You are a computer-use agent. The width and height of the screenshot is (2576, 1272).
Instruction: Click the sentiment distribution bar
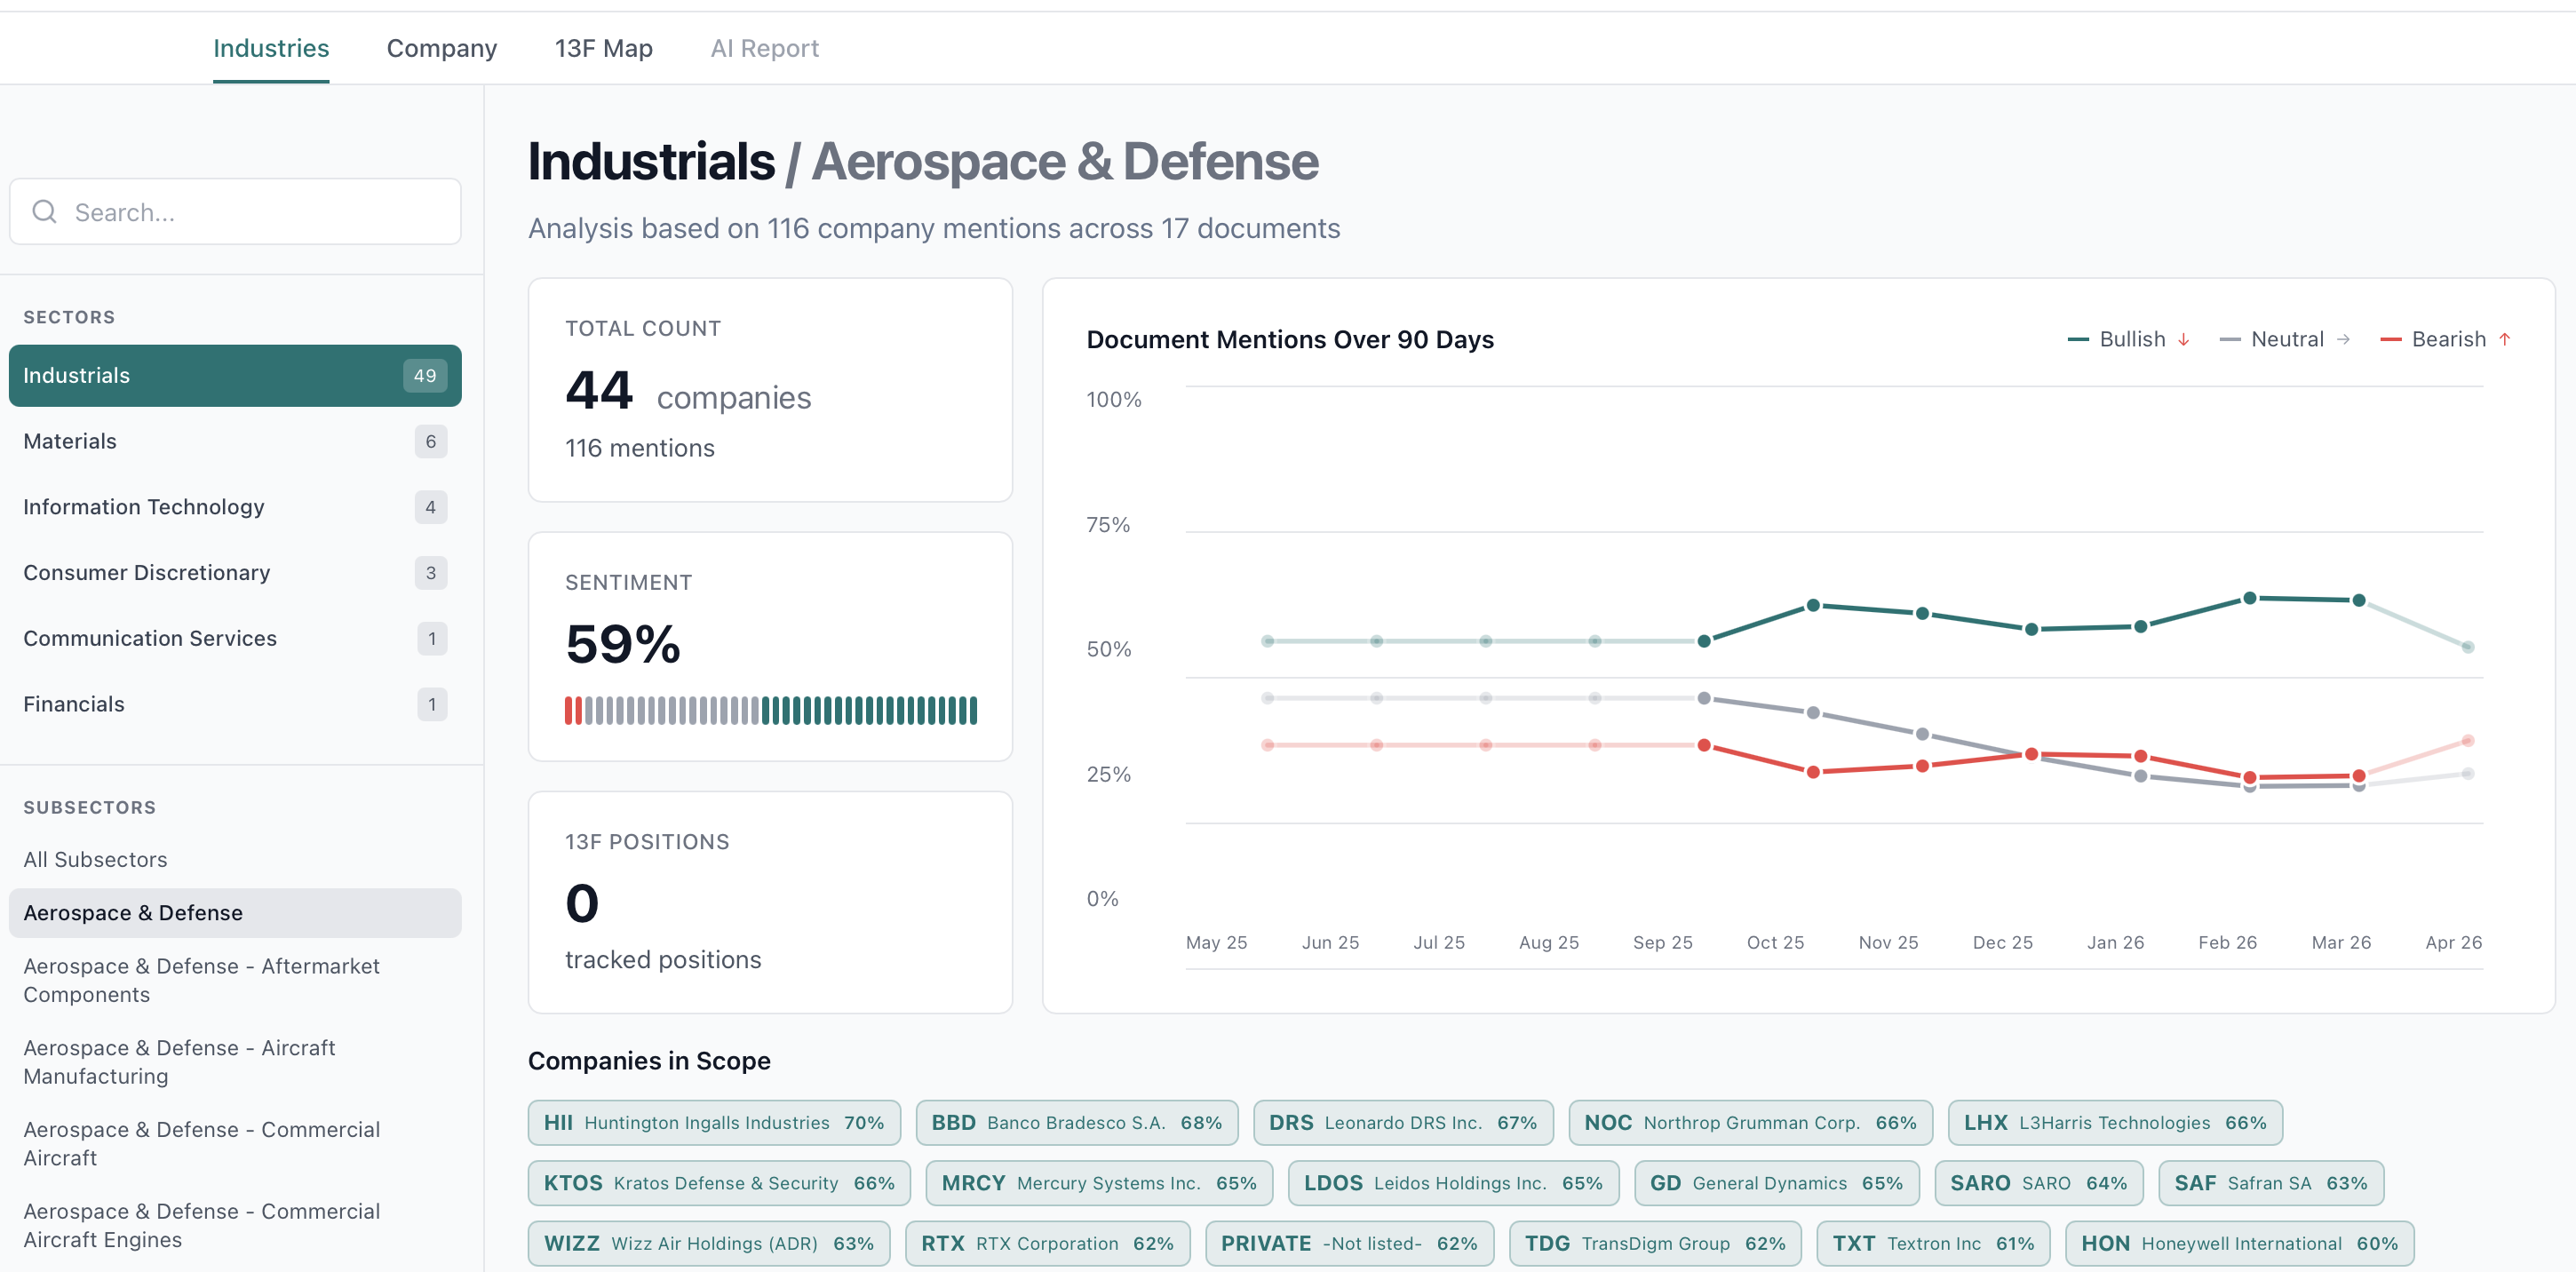(770, 711)
